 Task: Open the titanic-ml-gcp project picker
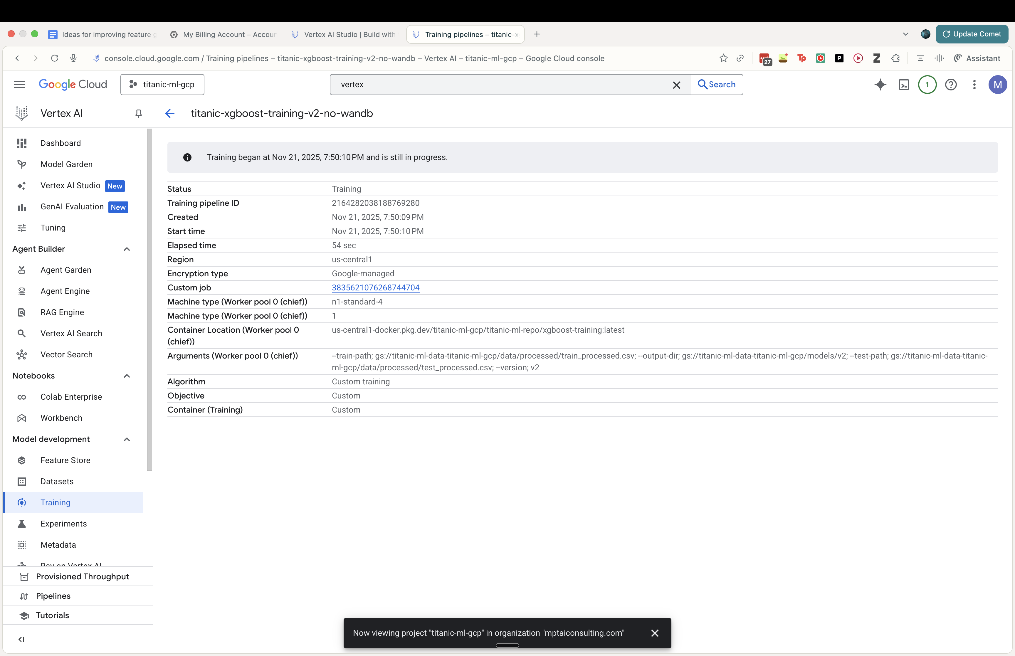(162, 84)
